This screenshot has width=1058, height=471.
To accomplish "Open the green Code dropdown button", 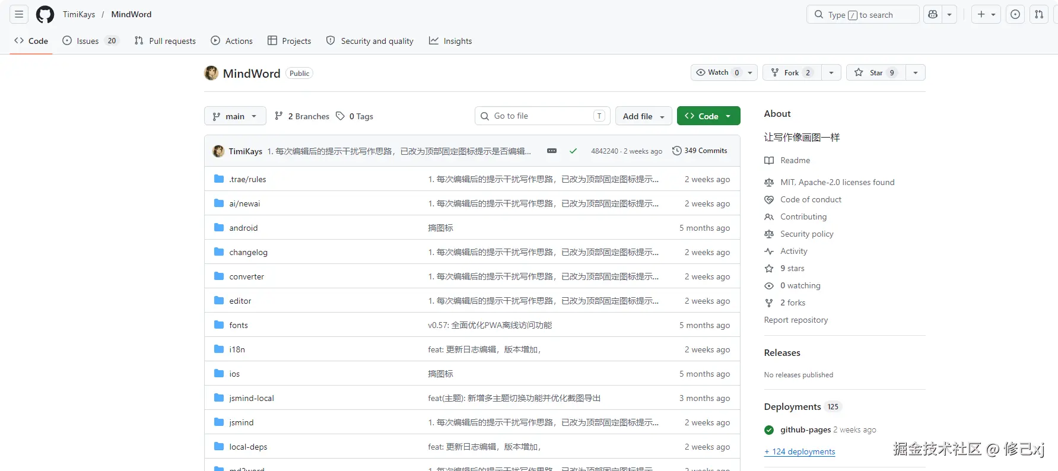I will tap(708, 116).
